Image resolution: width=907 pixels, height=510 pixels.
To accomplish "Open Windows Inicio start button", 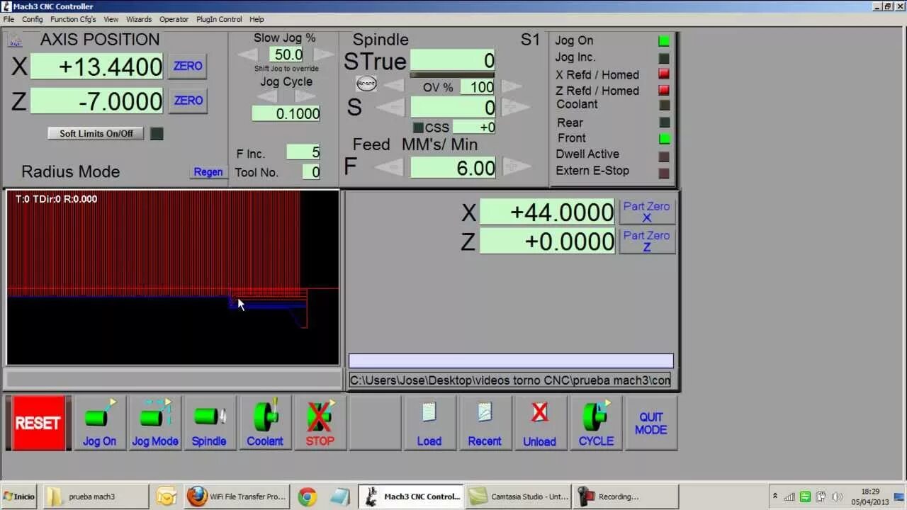I will pyautogui.click(x=19, y=497).
